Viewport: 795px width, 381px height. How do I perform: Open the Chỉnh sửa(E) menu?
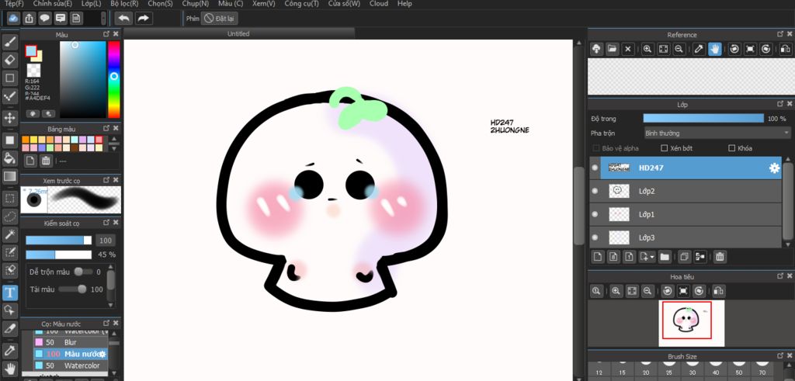point(53,4)
